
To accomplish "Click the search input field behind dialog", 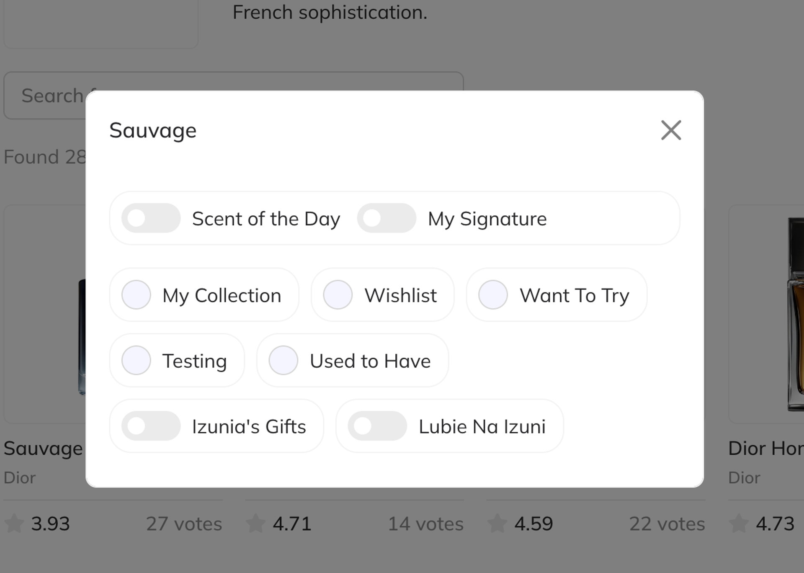I will [x=46, y=96].
